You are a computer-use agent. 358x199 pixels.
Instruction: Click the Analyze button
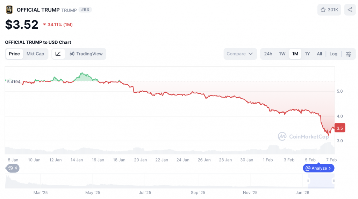(x=318, y=168)
